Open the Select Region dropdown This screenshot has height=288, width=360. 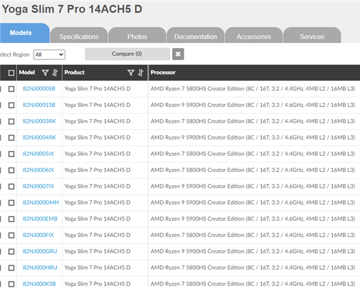(49, 55)
